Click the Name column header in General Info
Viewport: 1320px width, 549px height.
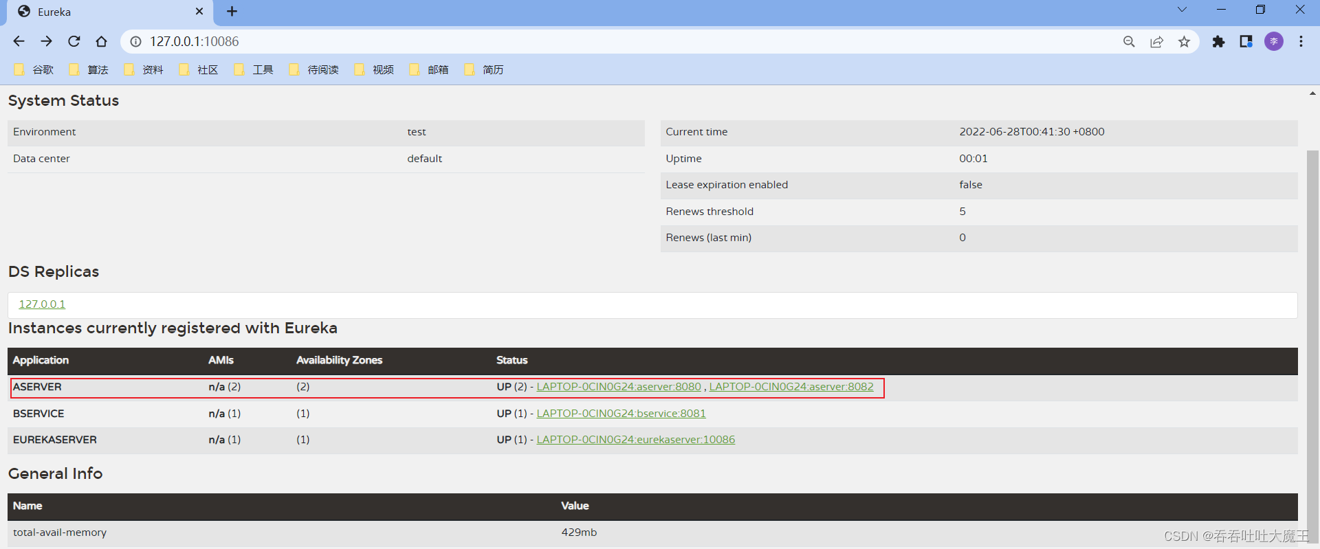coord(27,506)
